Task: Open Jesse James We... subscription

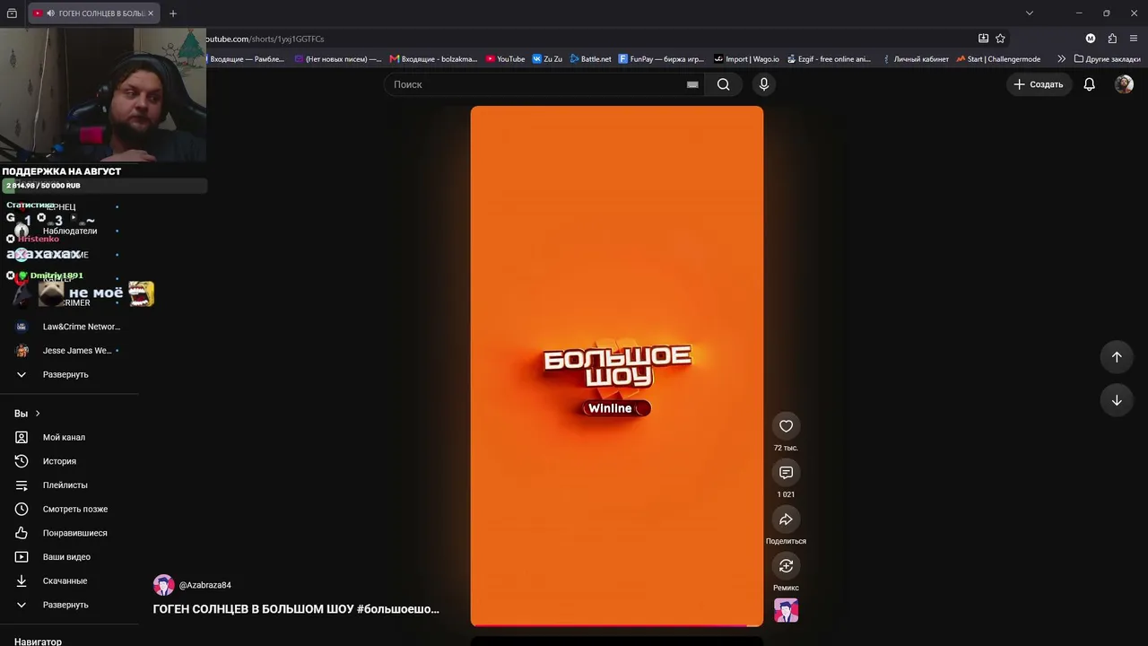Action: 77,351
